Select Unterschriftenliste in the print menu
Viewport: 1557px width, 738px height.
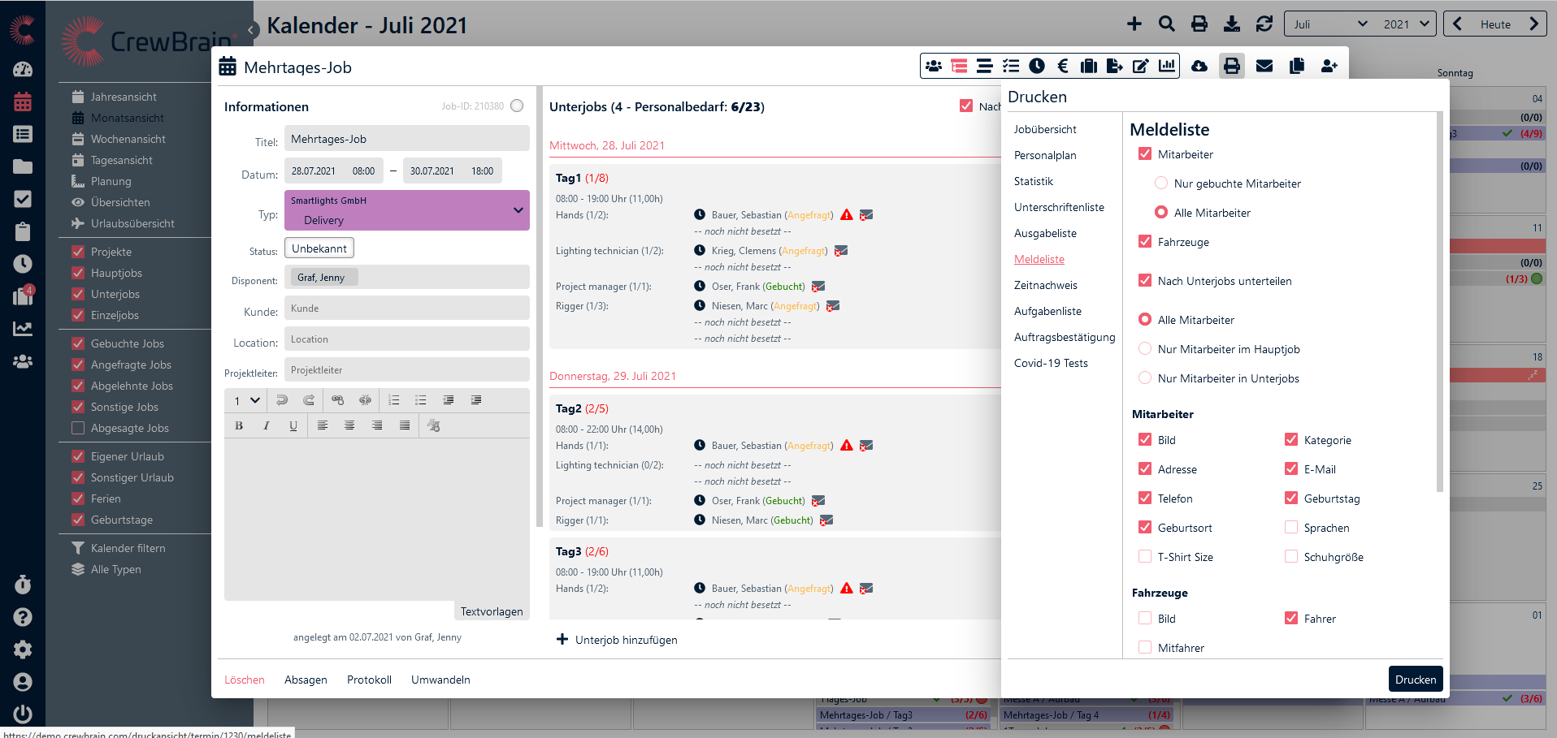tap(1059, 207)
